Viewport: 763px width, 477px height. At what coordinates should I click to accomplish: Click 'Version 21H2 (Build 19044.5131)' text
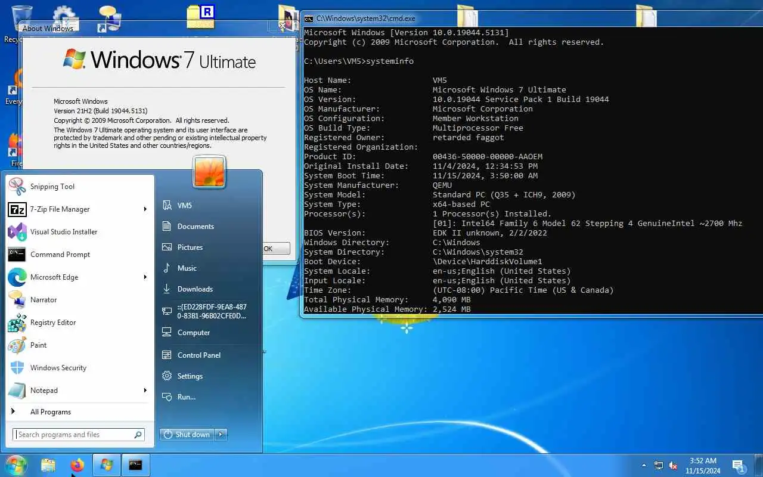(x=101, y=111)
